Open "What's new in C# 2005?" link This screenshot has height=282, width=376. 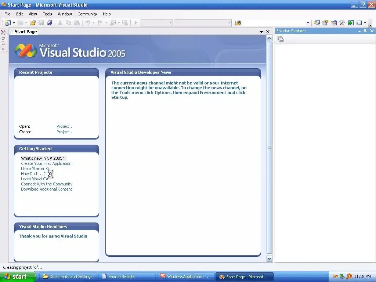(43, 158)
